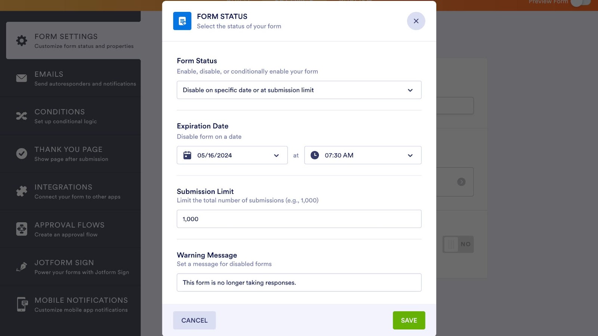Screen dimensions: 598x336
Task: Click the Cancel button
Action: 194,320
